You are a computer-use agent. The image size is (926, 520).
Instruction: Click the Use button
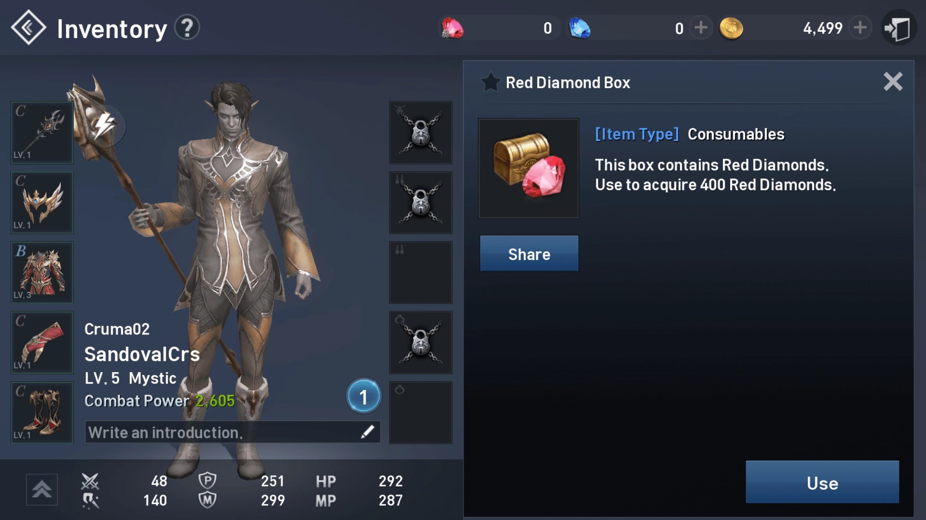pyautogui.click(x=822, y=482)
